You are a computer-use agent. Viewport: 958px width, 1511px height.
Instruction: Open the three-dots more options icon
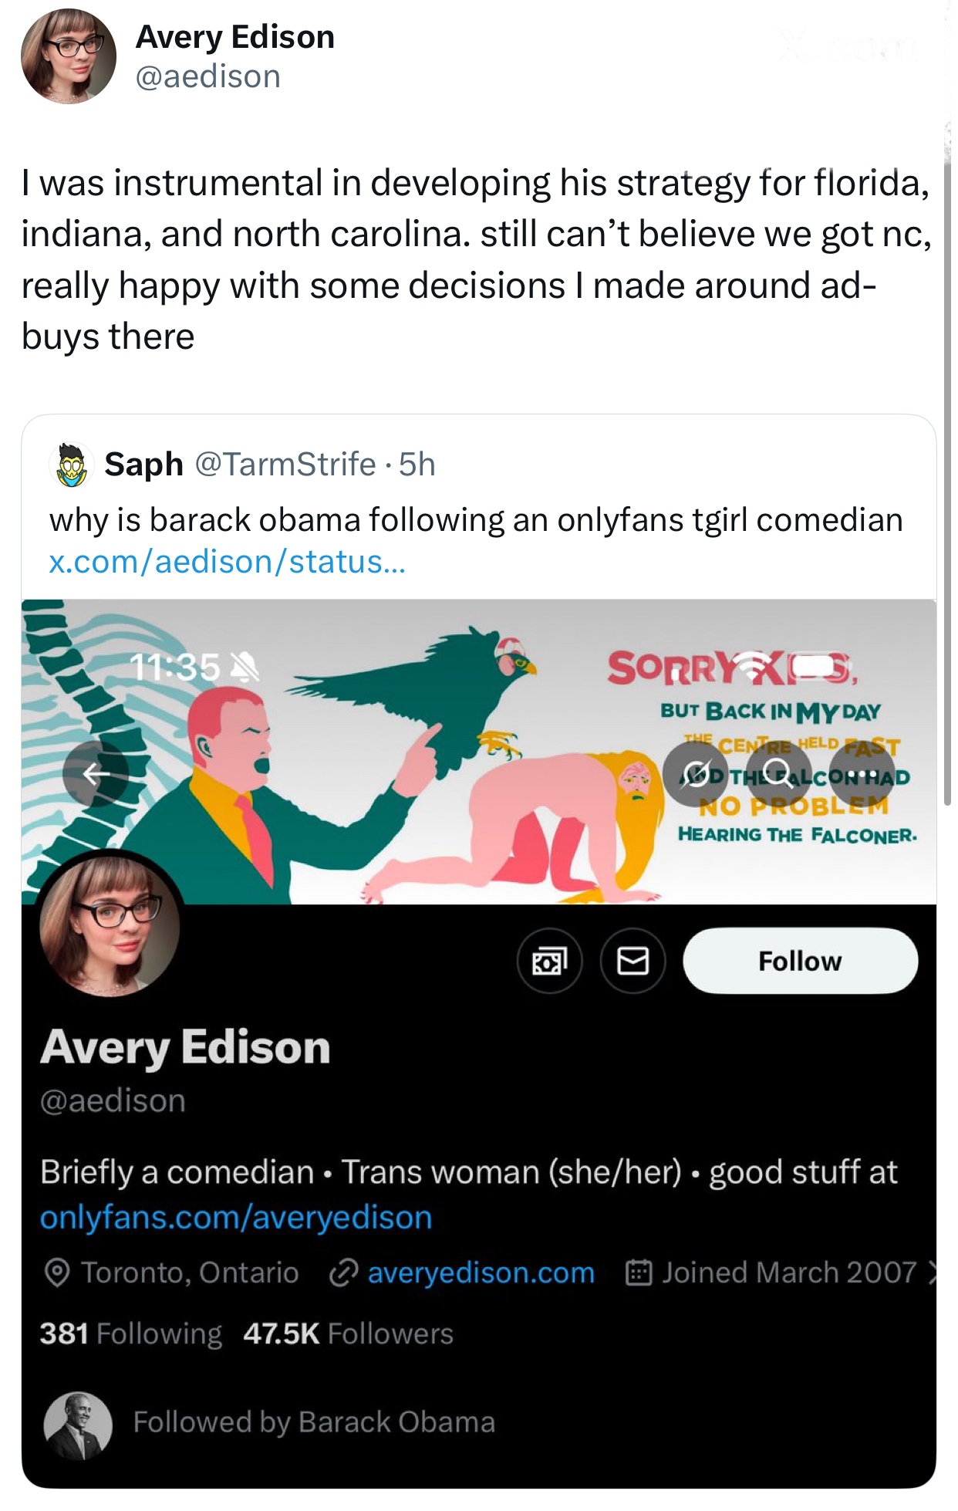tap(862, 772)
